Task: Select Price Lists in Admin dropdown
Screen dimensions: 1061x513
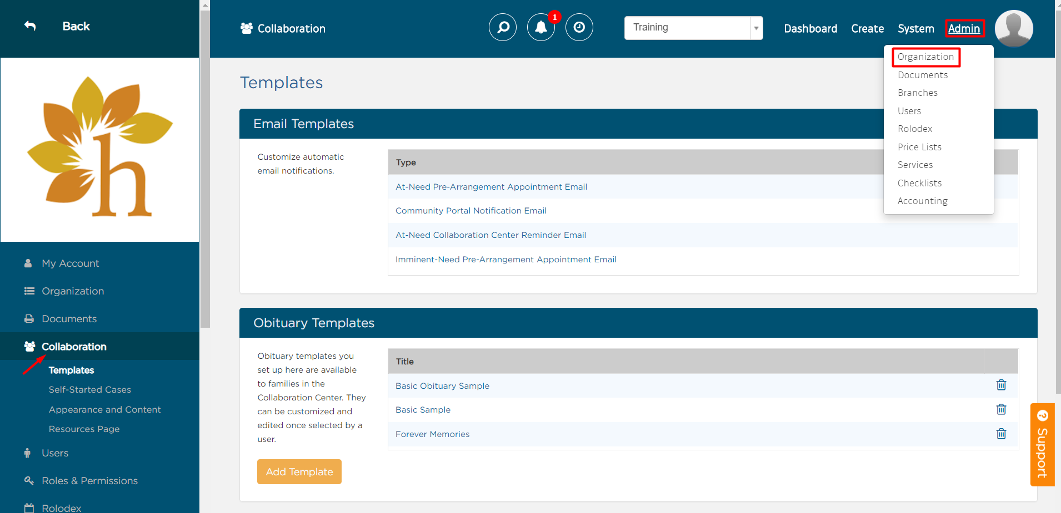Action: click(919, 147)
